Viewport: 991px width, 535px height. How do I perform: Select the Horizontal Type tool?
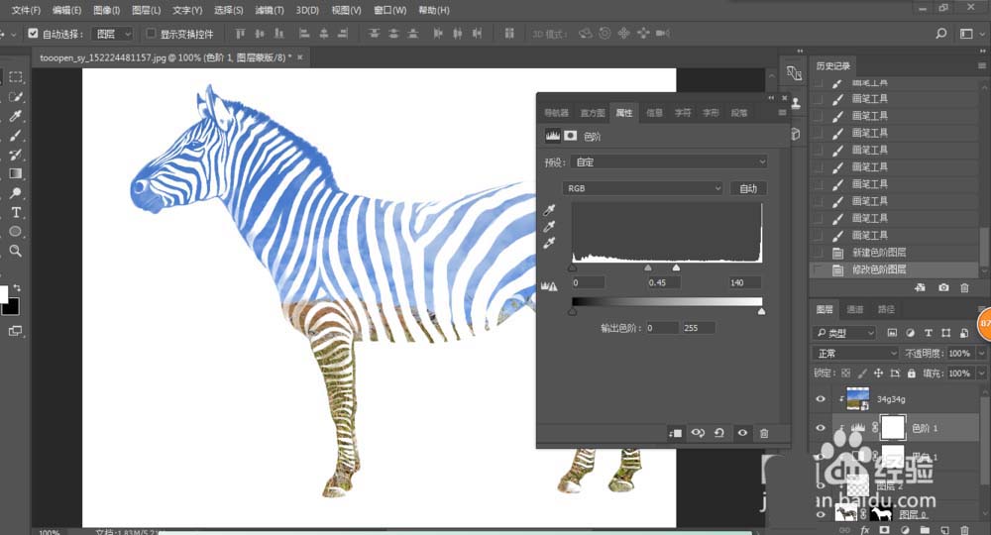tap(16, 212)
